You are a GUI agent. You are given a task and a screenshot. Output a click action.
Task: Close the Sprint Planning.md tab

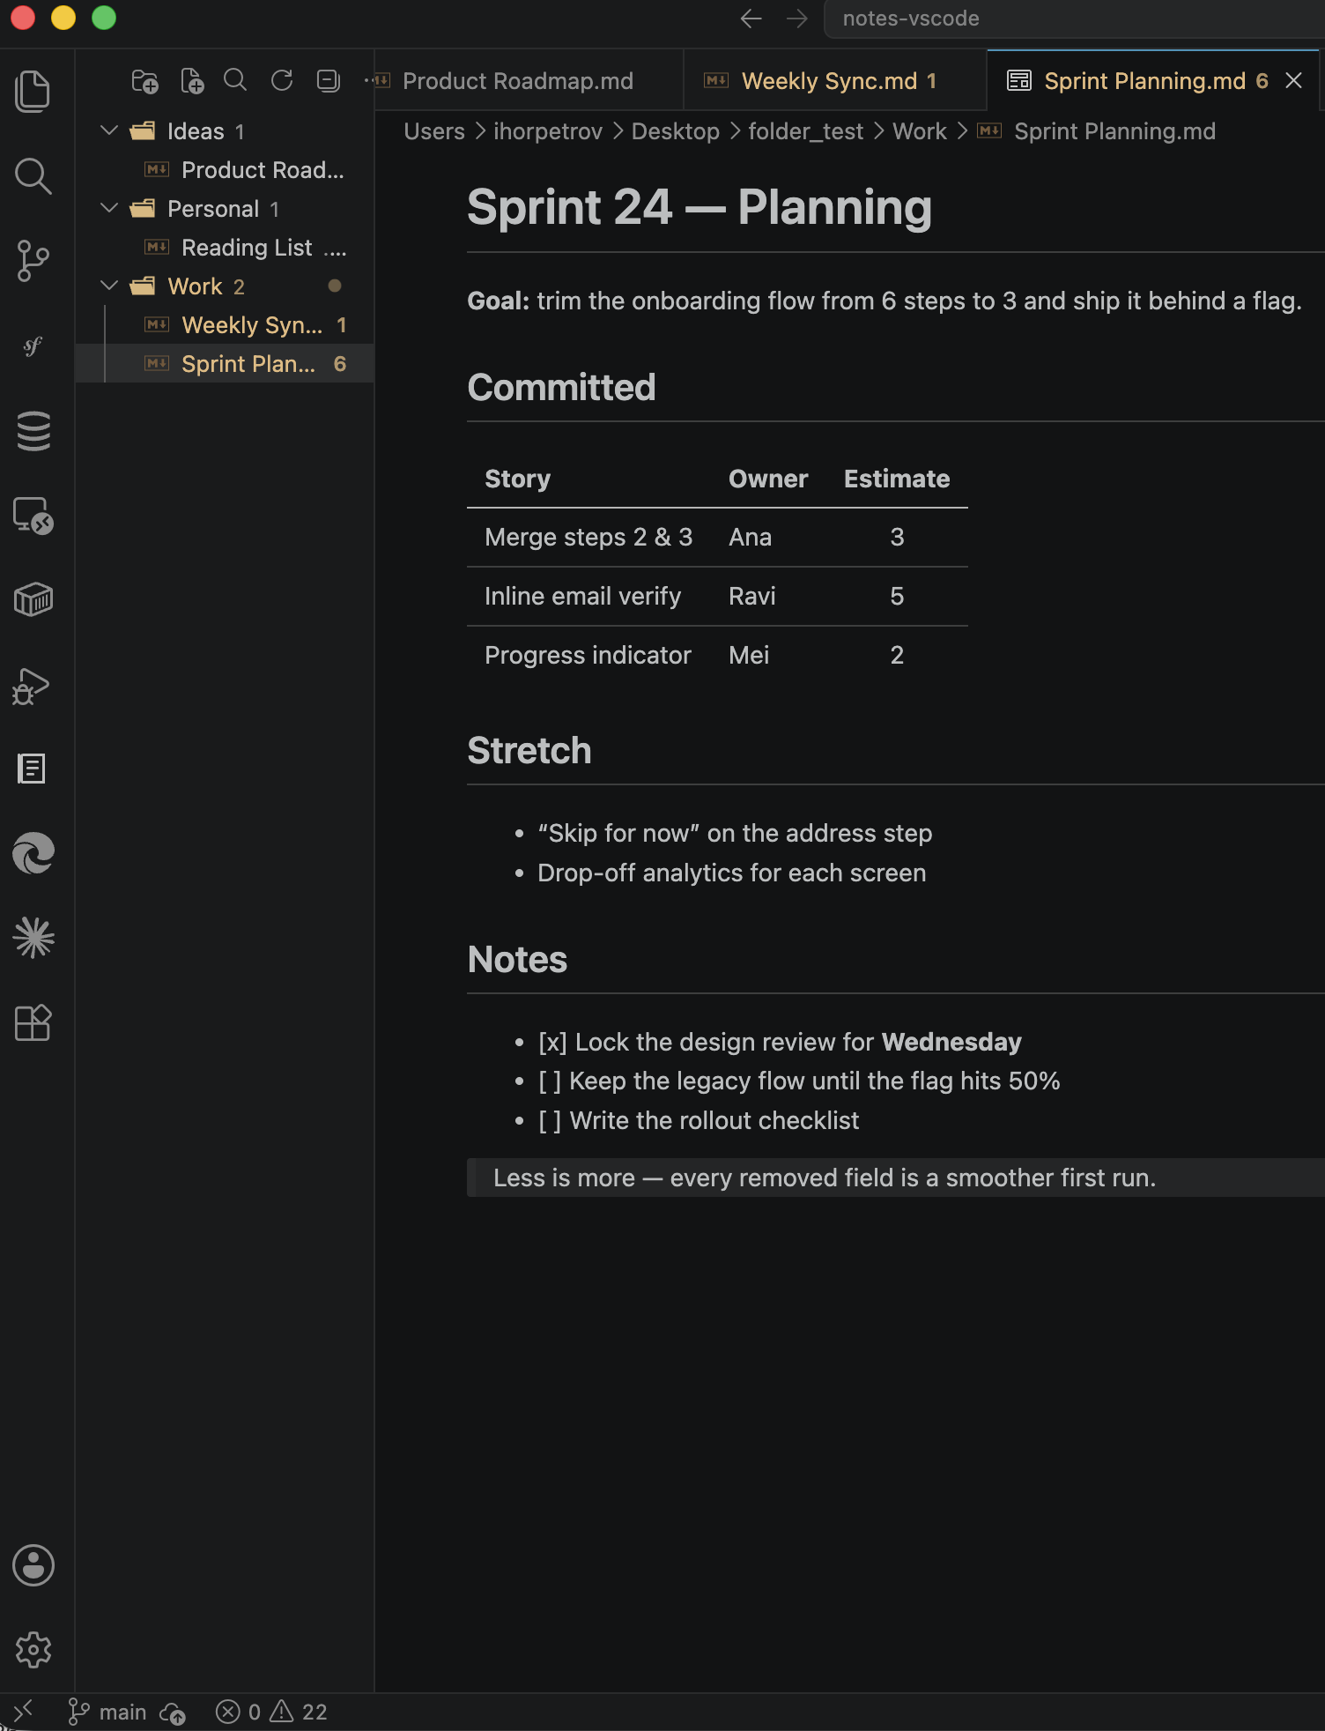1293,81
